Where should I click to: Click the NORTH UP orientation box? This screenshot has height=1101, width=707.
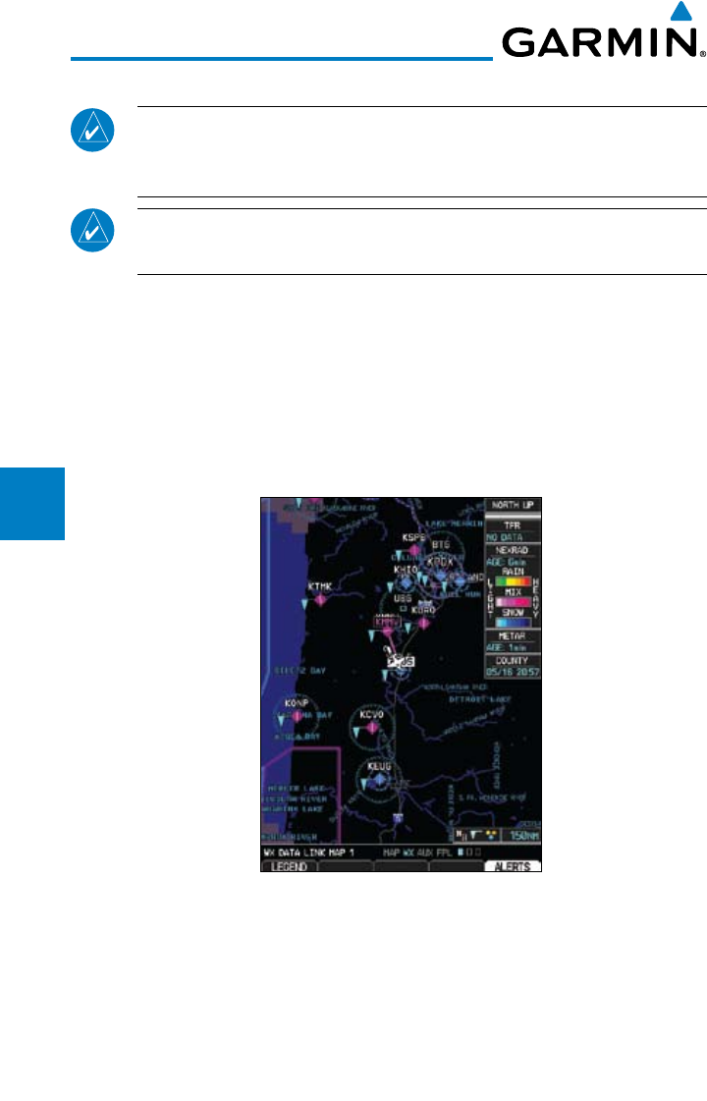click(513, 505)
